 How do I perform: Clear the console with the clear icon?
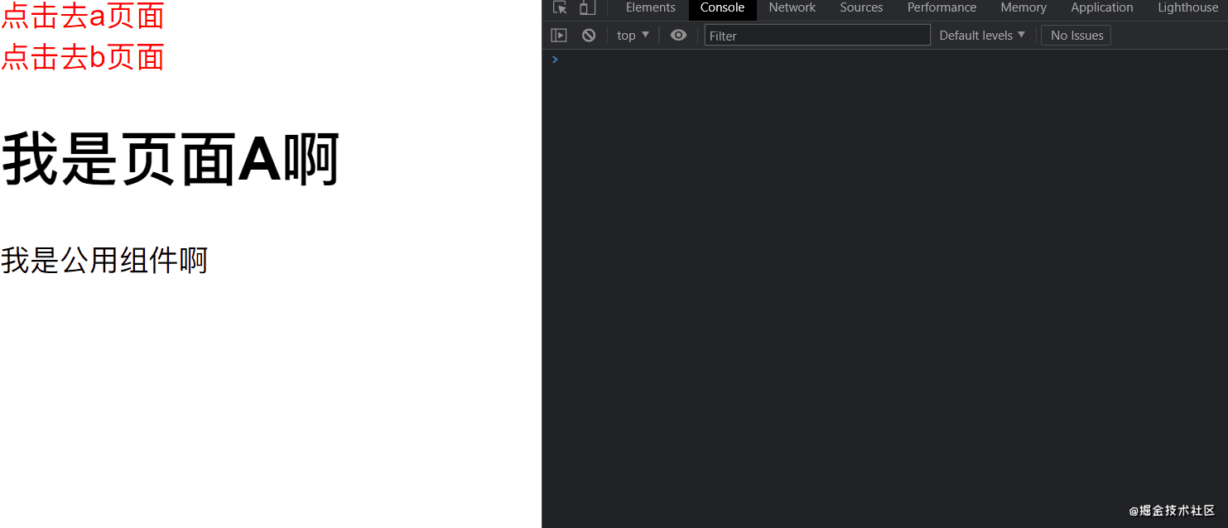coord(588,35)
